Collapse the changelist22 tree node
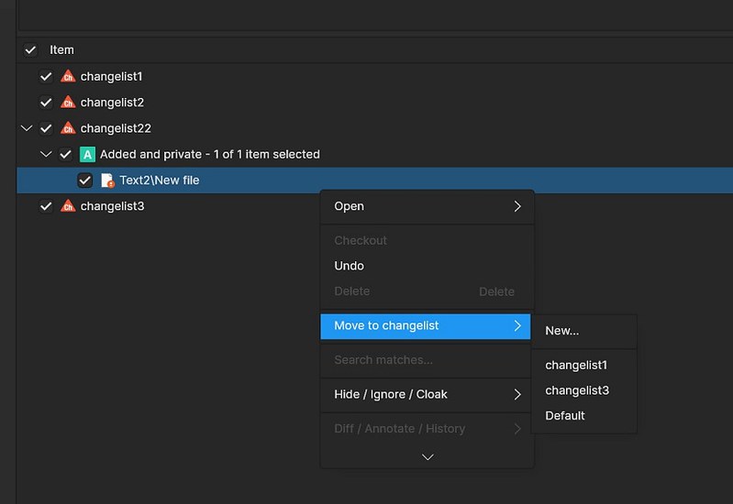The width and height of the screenshot is (733, 504). click(x=26, y=128)
